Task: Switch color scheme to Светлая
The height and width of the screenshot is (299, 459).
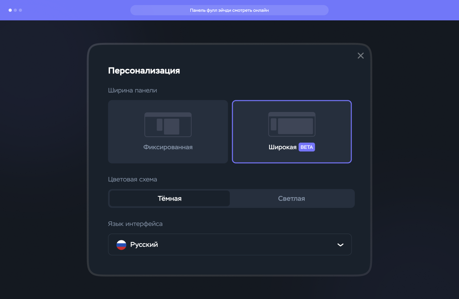Action: tap(291, 198)
